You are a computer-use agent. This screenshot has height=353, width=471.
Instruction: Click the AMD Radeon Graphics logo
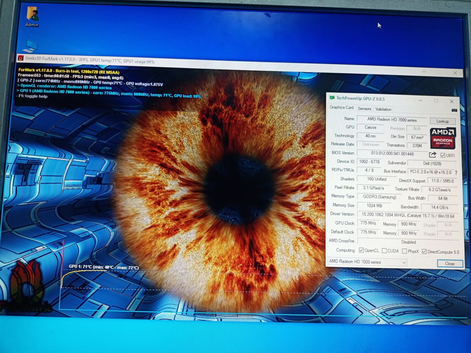(442, 138)
